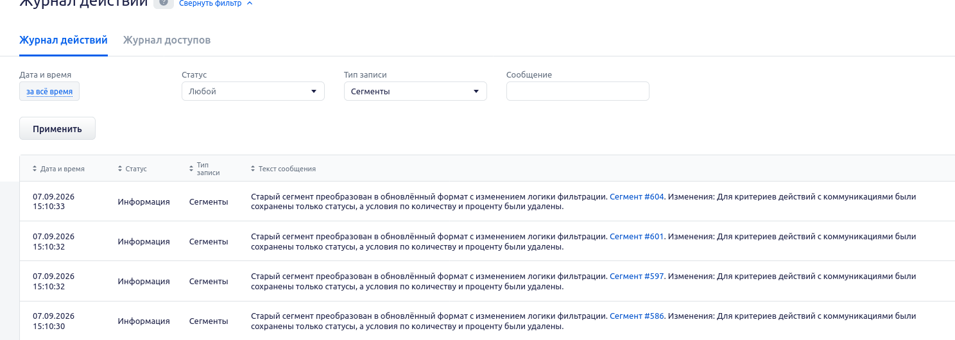This screenshot has width=955, height=340.
Task: Open the Тип записи dropdown showing Сегменты
Action: [x=415, y=91]
